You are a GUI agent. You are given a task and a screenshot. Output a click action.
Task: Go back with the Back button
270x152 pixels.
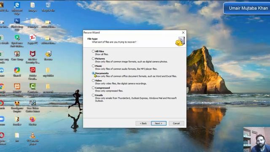(x=143, y=123)
